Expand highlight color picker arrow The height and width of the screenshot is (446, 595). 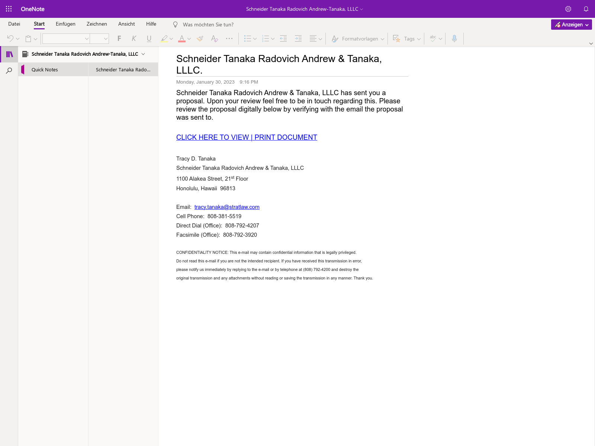171,39
